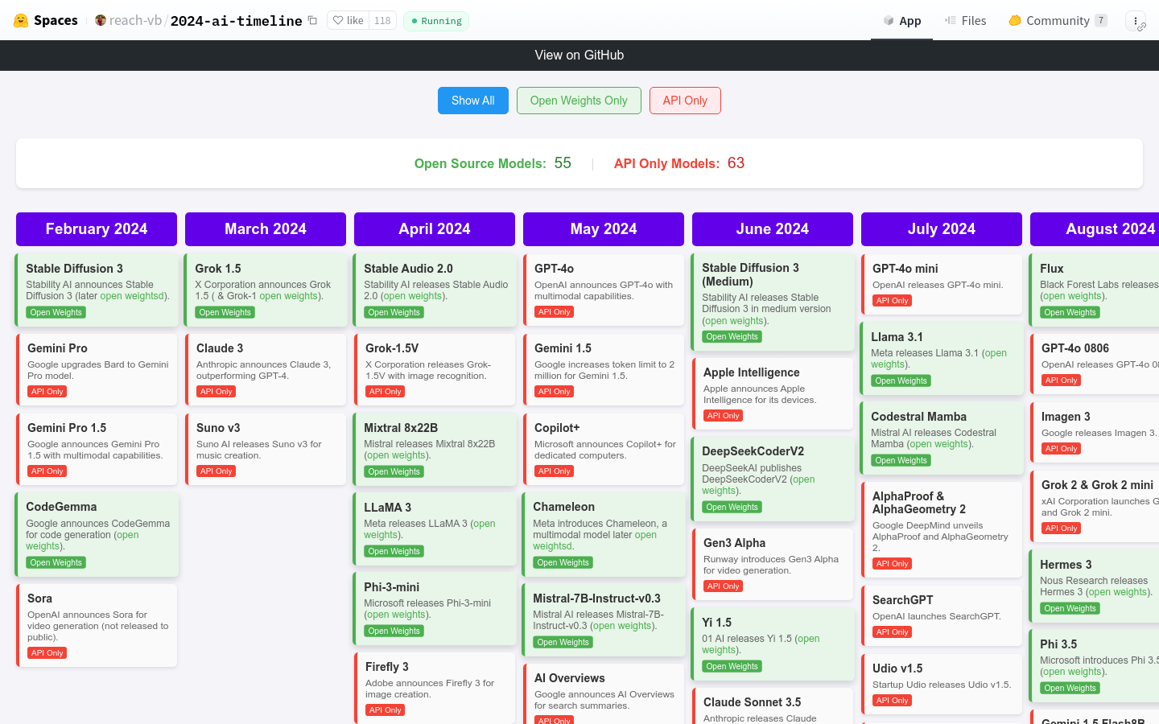This screenshot has width=1159, height=724.
Task: Open the Community tab
Action: click(1058, 20)
